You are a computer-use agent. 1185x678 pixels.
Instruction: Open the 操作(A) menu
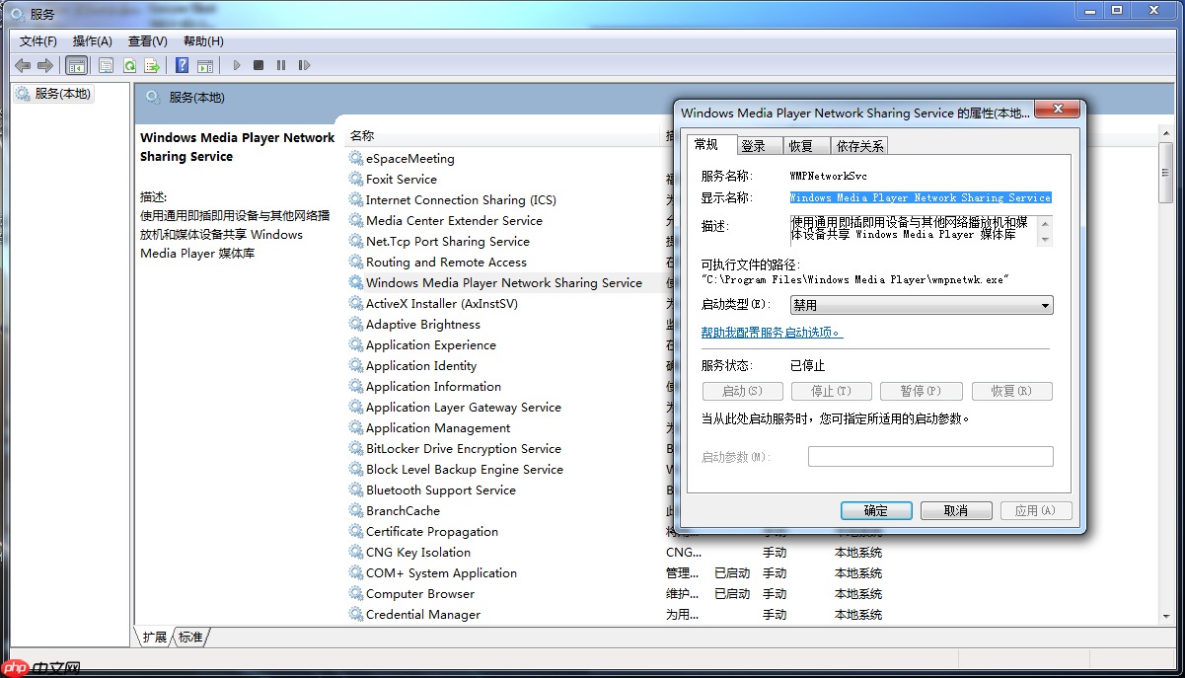(93, 41)
